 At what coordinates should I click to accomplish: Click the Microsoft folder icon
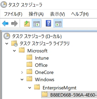(x=22, y=50)
